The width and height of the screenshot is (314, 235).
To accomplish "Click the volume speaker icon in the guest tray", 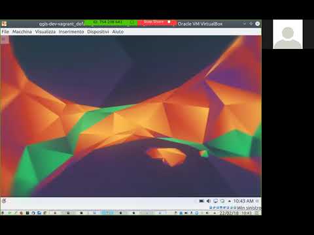I will (209, 201).
